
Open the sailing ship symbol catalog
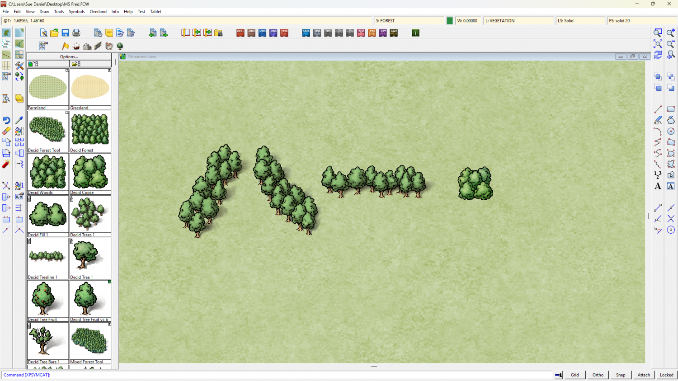[76, 46]
